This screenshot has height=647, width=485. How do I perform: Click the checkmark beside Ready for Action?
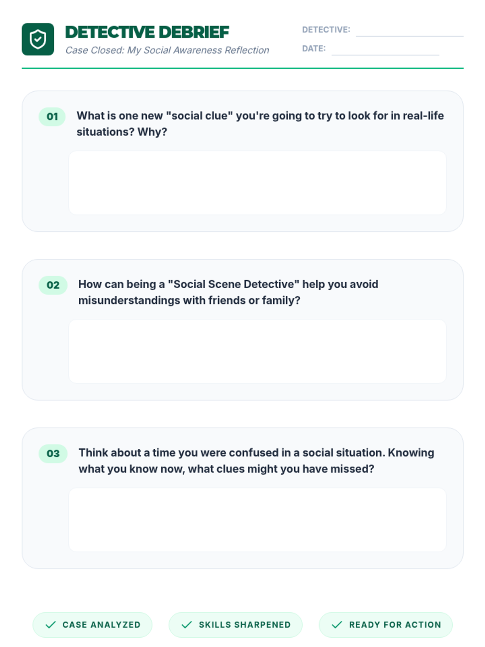tap(337, 625)
